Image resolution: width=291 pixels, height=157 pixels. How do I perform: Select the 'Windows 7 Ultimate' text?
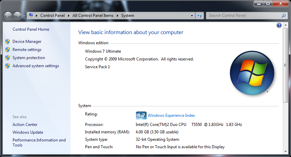click(103, 51)
